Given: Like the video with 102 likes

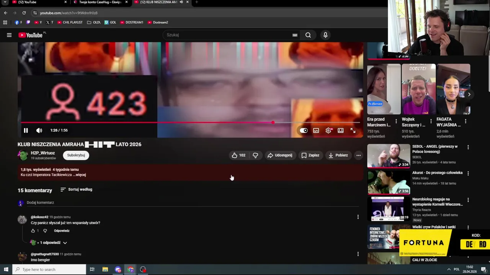Looking at the screenshot, I should click(238, 155).
